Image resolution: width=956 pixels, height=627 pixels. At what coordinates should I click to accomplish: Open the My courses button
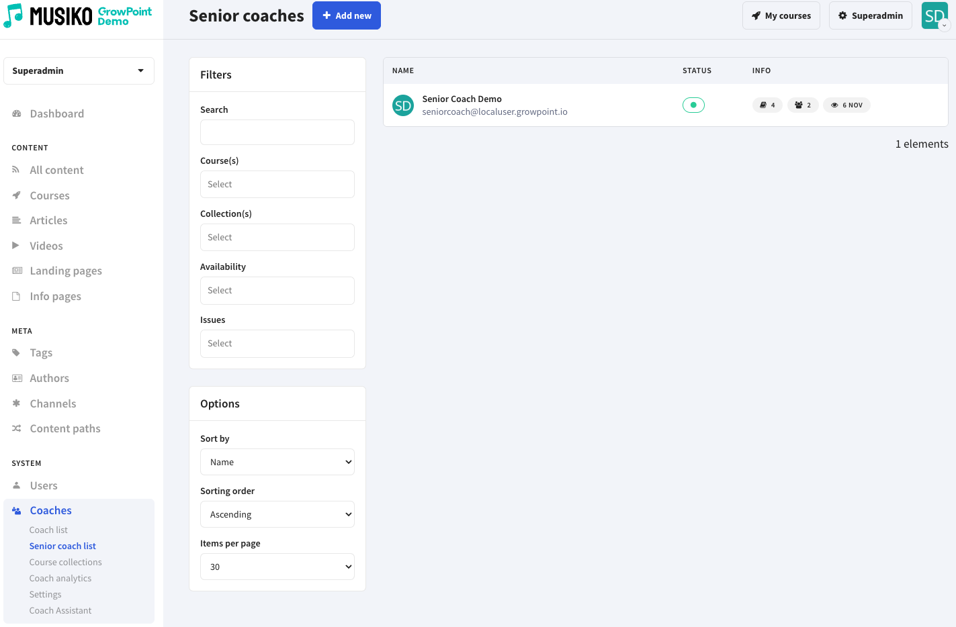(x=781, y=15)
